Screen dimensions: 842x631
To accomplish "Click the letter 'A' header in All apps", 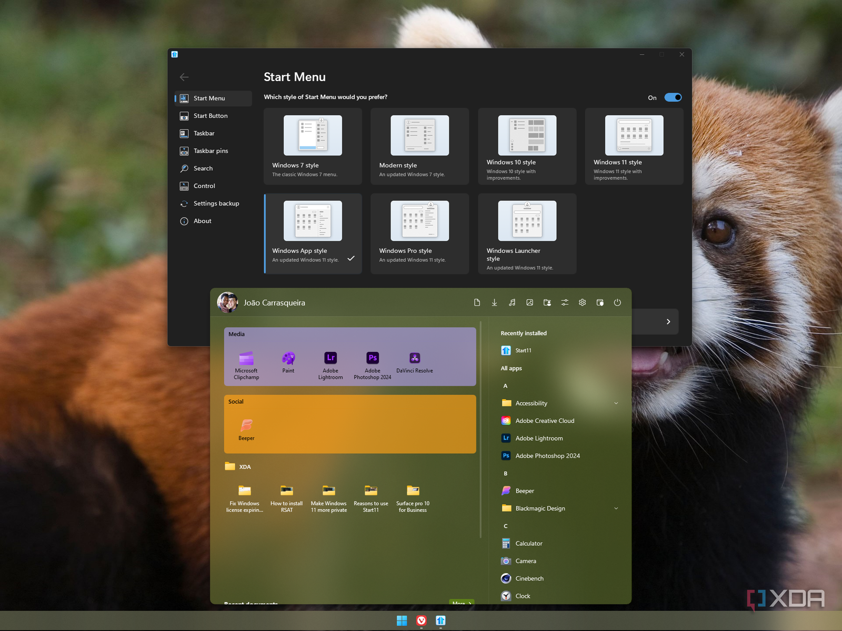I will (x=505, y=386).
